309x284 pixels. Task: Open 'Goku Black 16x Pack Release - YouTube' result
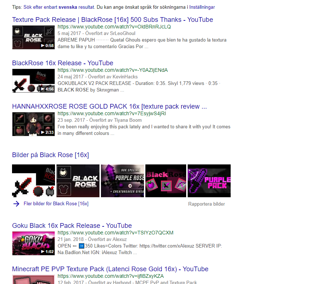pyautogui.click(x=72, y=226)
